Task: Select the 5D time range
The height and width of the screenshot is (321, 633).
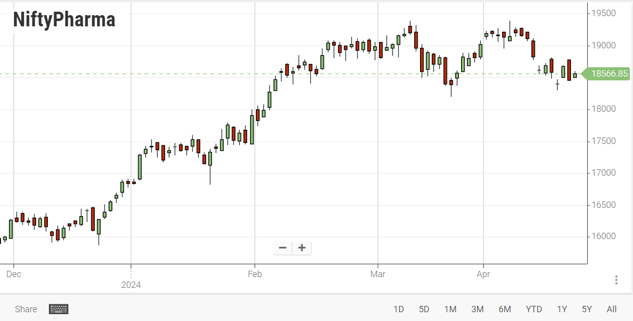Action: (424, 309)
